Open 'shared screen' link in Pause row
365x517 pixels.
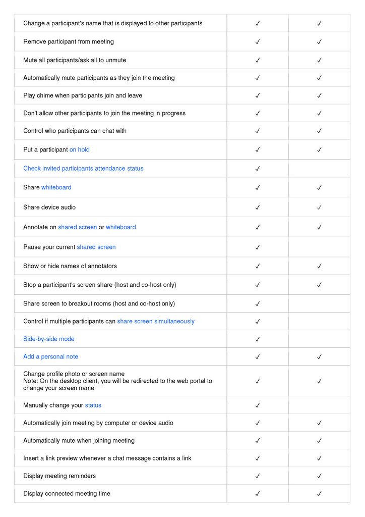(x=96, y=247)
